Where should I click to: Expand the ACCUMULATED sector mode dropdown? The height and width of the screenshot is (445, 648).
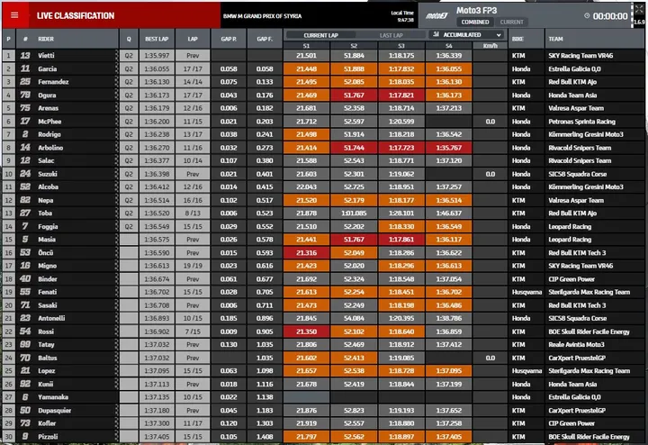pos(466,35)
